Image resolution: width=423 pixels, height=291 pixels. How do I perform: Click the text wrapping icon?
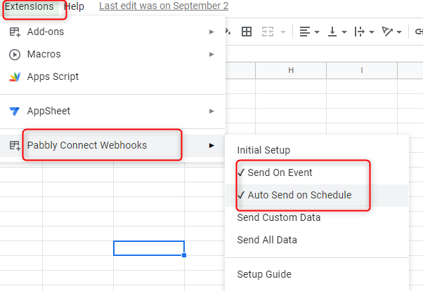click(x=360, y=32)
